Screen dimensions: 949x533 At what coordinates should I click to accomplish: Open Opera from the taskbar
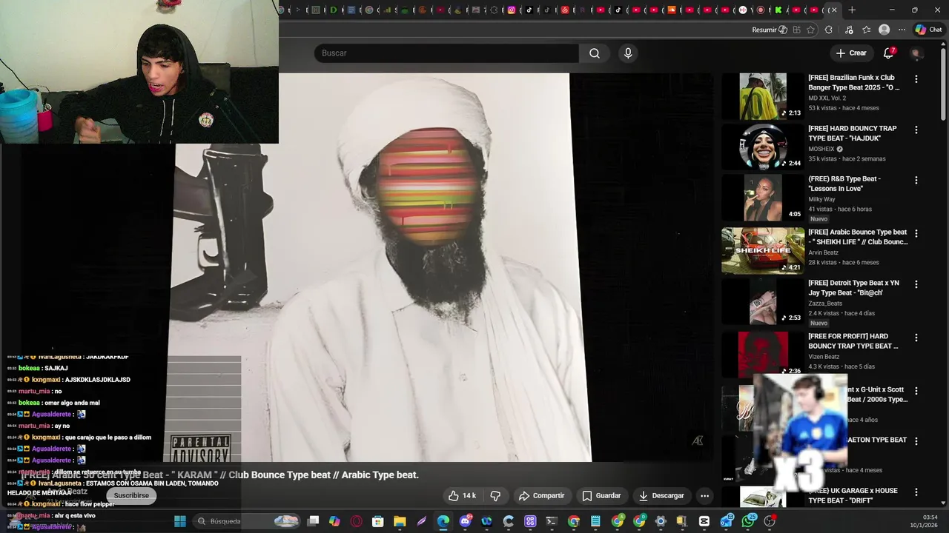[x=357, y=521]
